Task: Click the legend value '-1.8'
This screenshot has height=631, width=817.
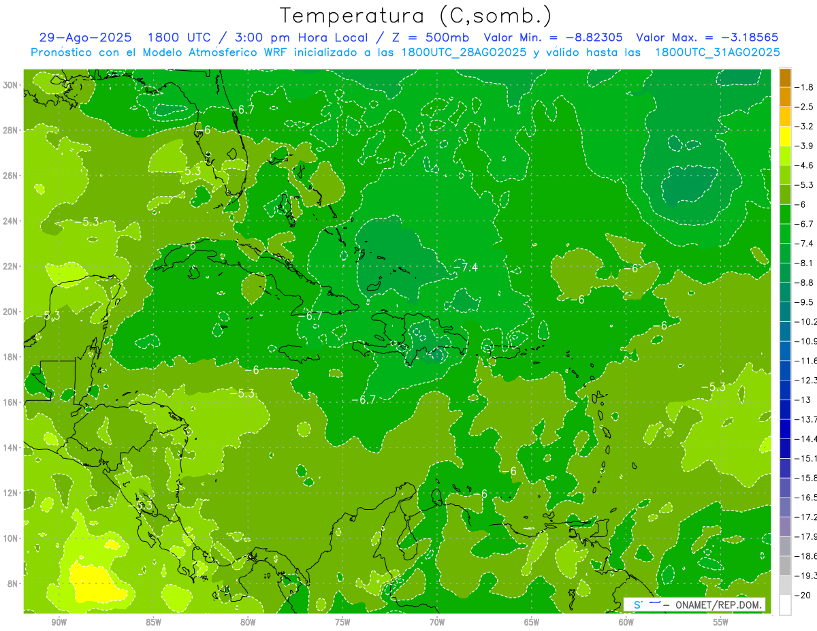Action: click(805, 87)
